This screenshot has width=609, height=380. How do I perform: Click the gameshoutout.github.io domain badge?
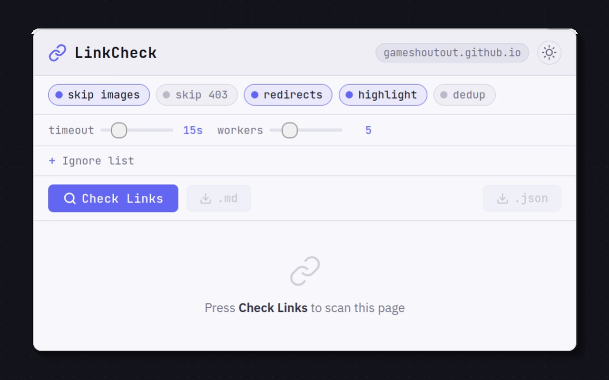pos(452,53)
